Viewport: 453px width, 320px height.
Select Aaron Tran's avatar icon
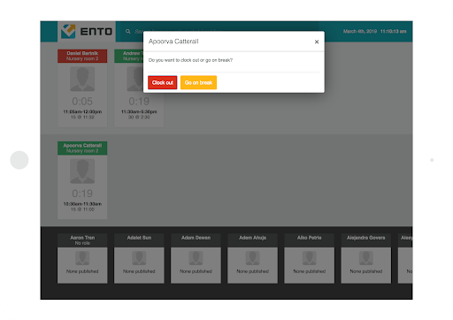pos(82,258)
